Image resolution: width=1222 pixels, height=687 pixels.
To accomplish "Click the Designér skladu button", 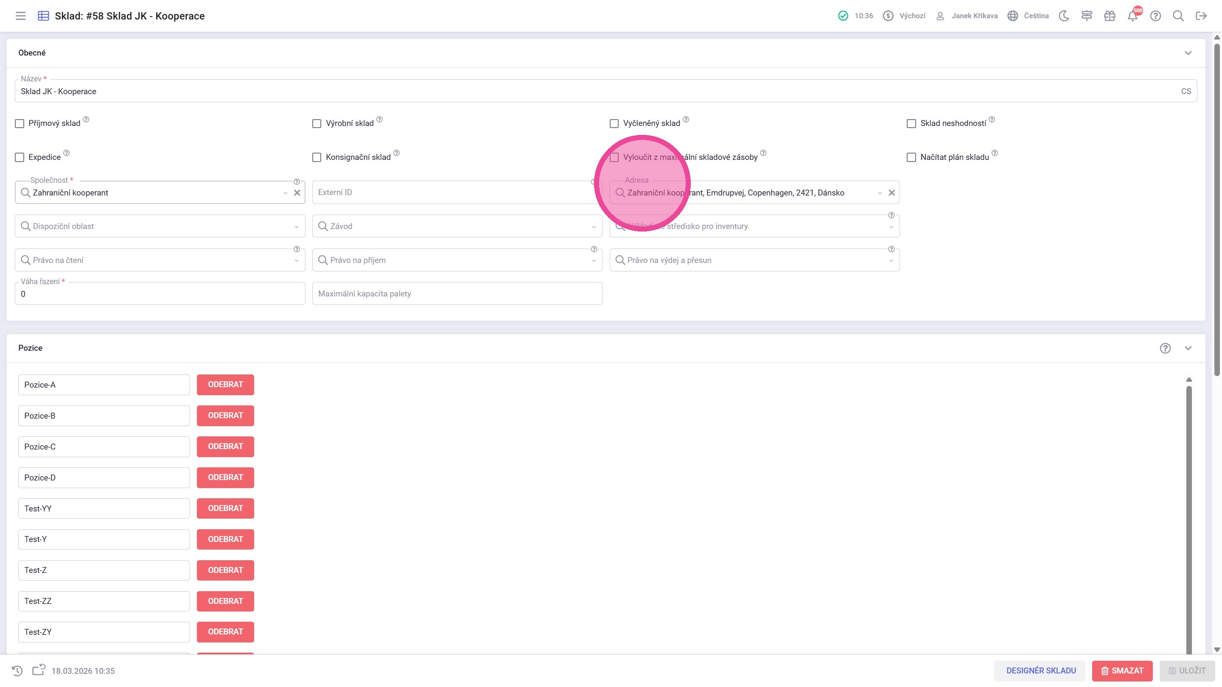I will point(1041,670).
